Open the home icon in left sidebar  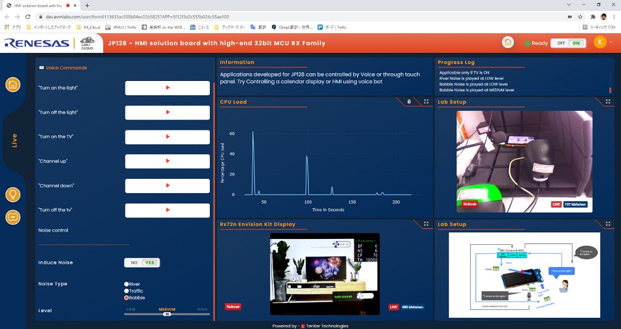coord(12,85)
